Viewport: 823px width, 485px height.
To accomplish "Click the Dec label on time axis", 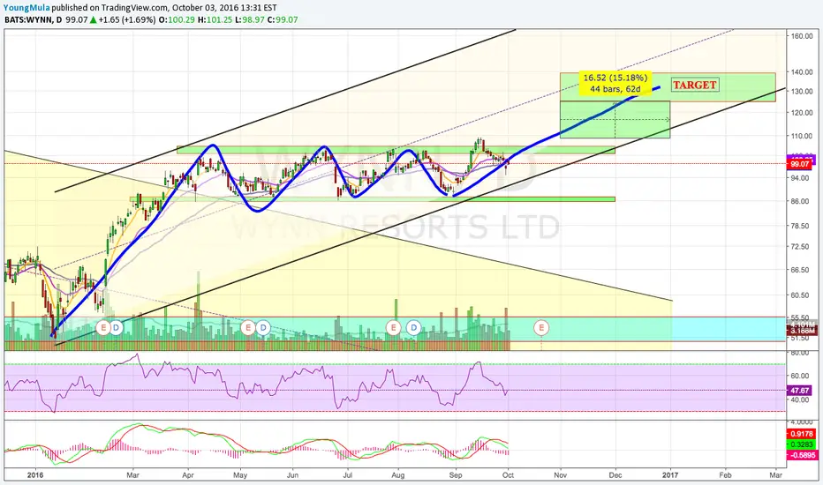I will point(615,475).
